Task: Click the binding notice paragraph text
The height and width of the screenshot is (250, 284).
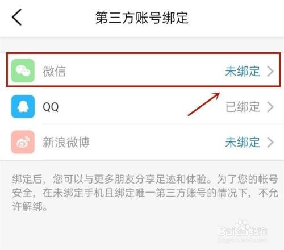Action: (x=145, y=193)
